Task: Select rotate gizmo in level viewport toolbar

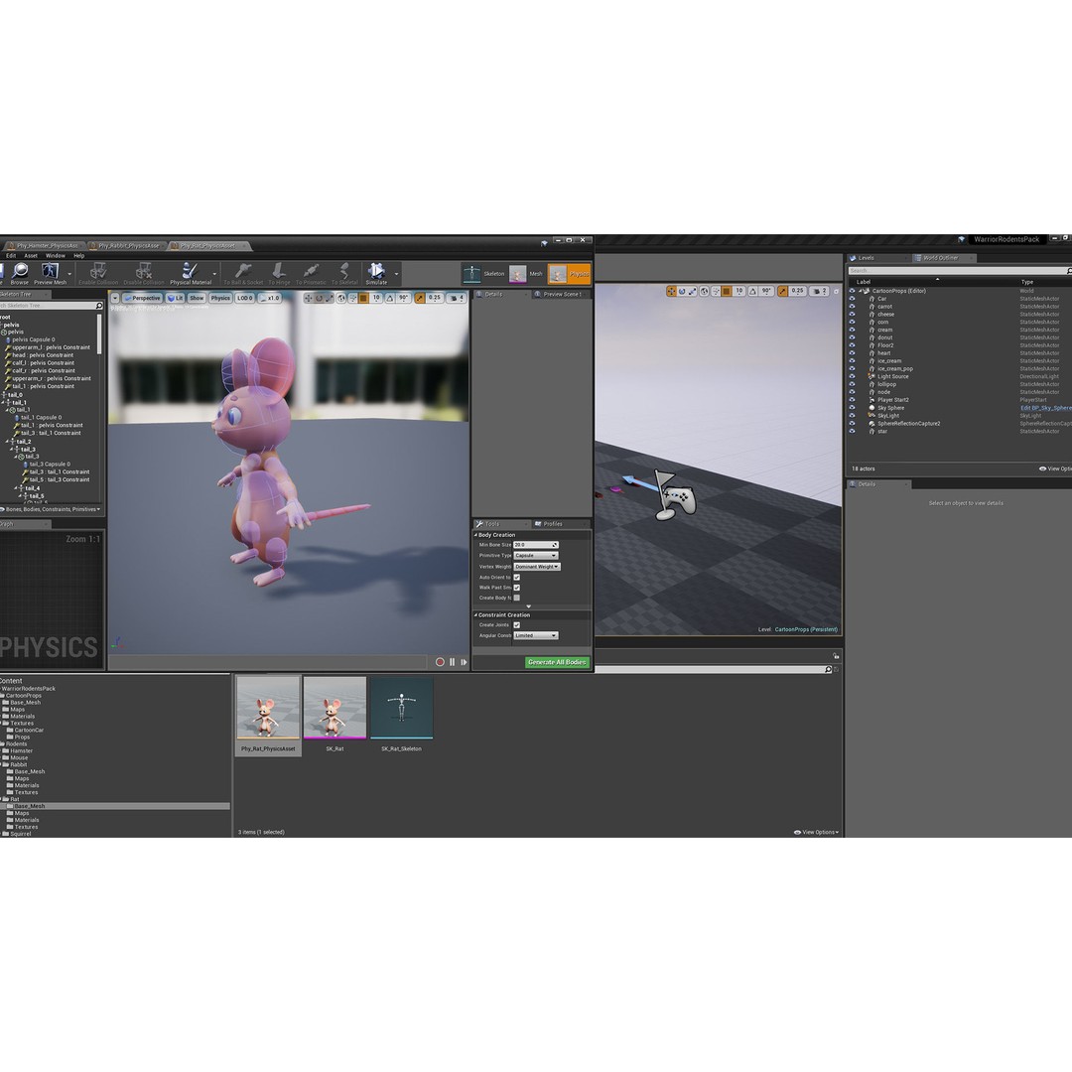Action: [x=682, y=291]
